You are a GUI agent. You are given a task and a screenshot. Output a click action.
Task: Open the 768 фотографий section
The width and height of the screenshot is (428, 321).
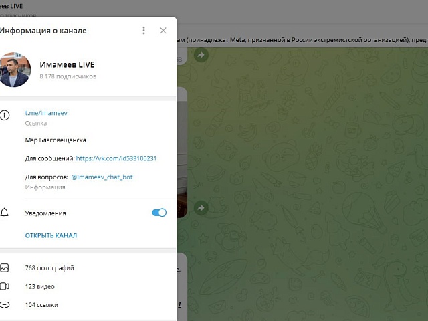[49, 268]
